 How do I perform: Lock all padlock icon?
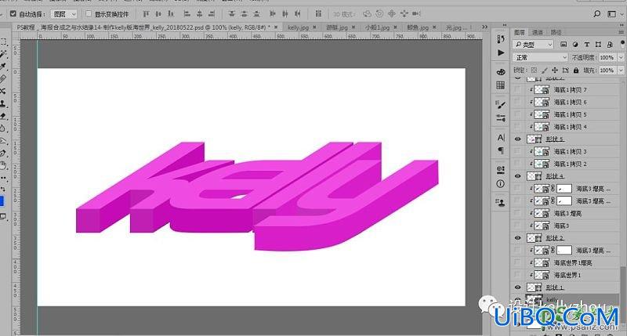(x=576, y=70)
